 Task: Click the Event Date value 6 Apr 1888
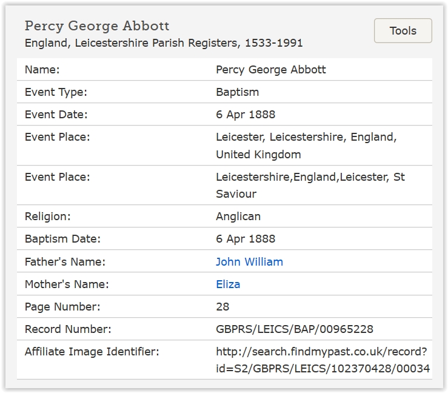(x=245, y=115)
